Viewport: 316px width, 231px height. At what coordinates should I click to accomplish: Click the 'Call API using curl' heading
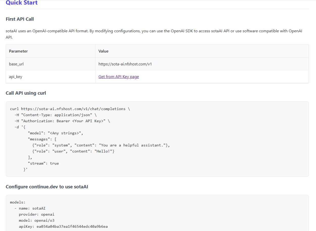tap(26, 93)
